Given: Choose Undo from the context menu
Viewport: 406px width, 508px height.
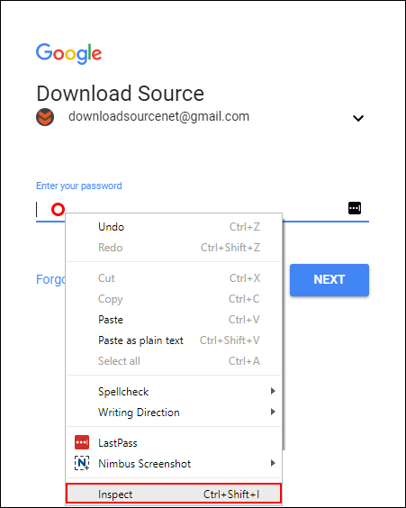Looking at the screenshot, I should point(174,227).
